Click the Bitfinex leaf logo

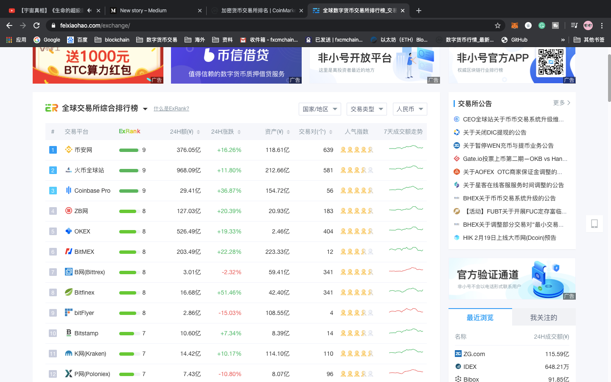(69, 292)
